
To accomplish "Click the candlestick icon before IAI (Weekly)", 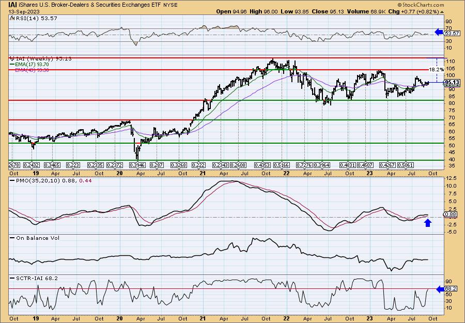I will click(x=12, y=58).
